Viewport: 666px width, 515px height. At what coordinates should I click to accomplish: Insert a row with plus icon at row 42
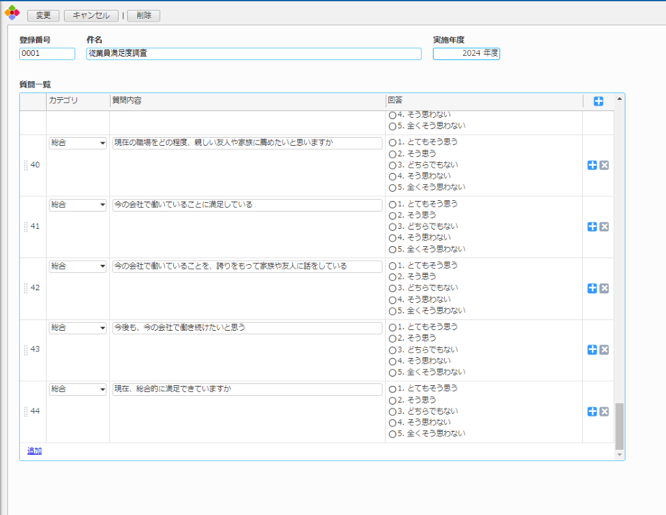coord(592,288)
